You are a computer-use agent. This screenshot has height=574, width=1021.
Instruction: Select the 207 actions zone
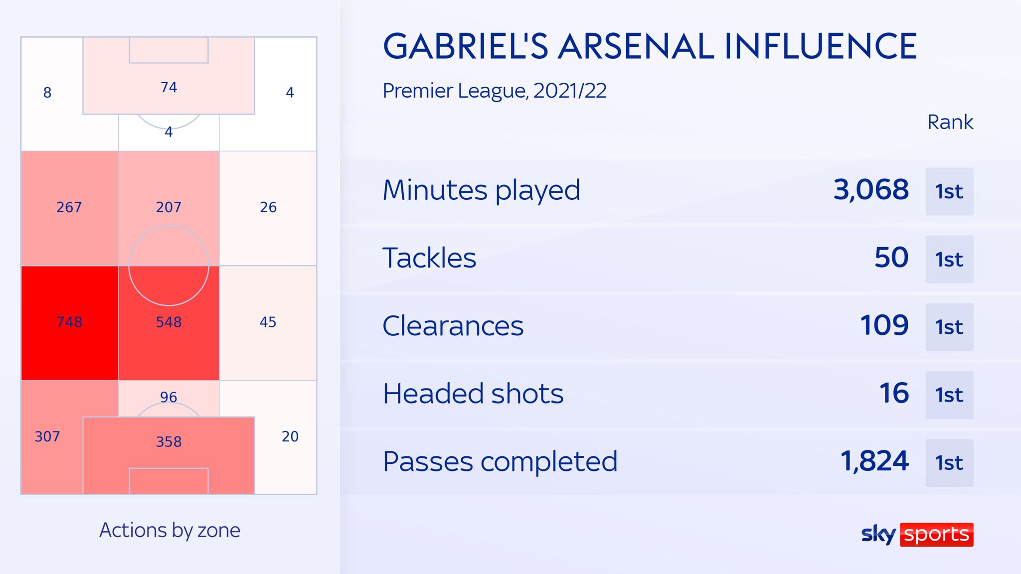[169, 208]
